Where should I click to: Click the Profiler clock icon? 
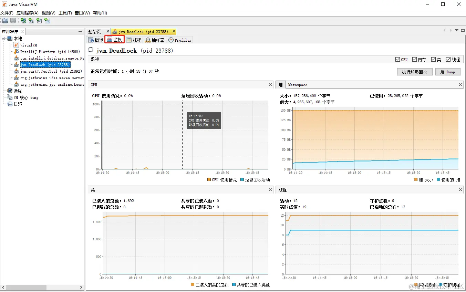pos(171,40)
